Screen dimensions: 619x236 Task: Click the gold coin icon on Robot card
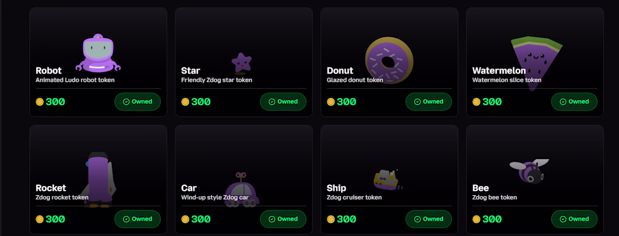pyautogui.click(x=39, y=102)
